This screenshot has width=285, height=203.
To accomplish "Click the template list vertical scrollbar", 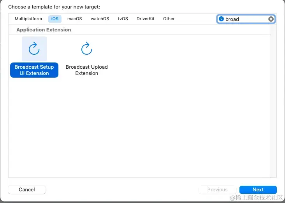I will (x=274, y=101).
